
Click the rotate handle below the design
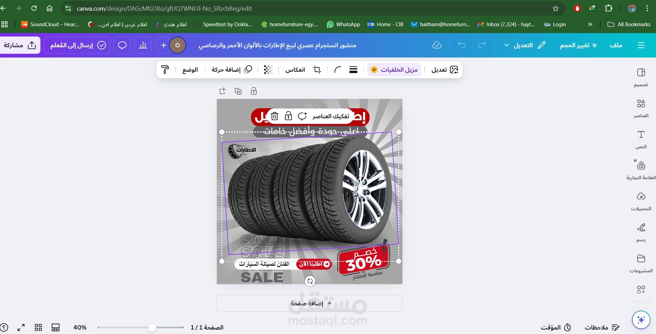(310, 281)
